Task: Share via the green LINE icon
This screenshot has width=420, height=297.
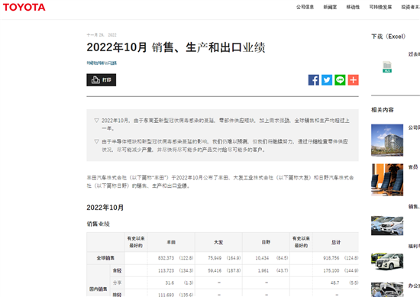Action: (x=340, y=80)
